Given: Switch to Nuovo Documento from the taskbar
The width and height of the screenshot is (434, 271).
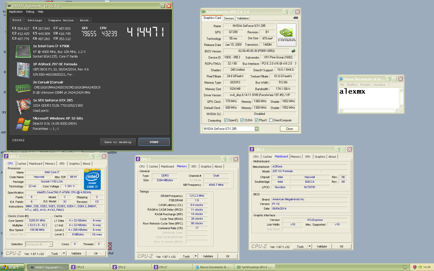Looking at the screenshot, I should coord(213,267).
